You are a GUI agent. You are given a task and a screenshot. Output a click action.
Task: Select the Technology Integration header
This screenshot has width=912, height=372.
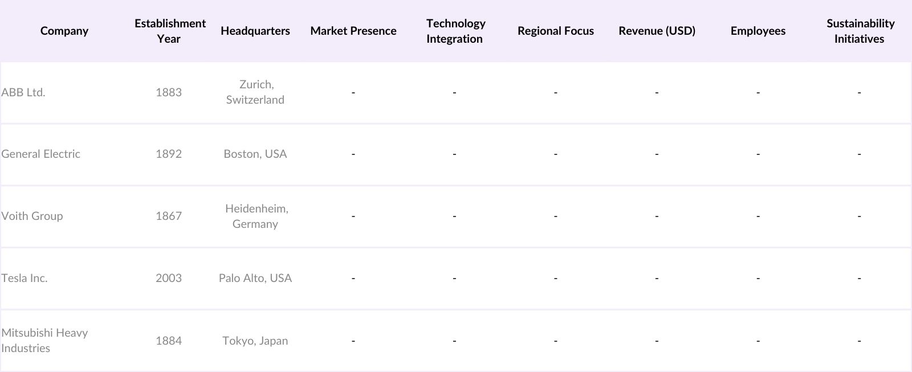tap(455, 31)
